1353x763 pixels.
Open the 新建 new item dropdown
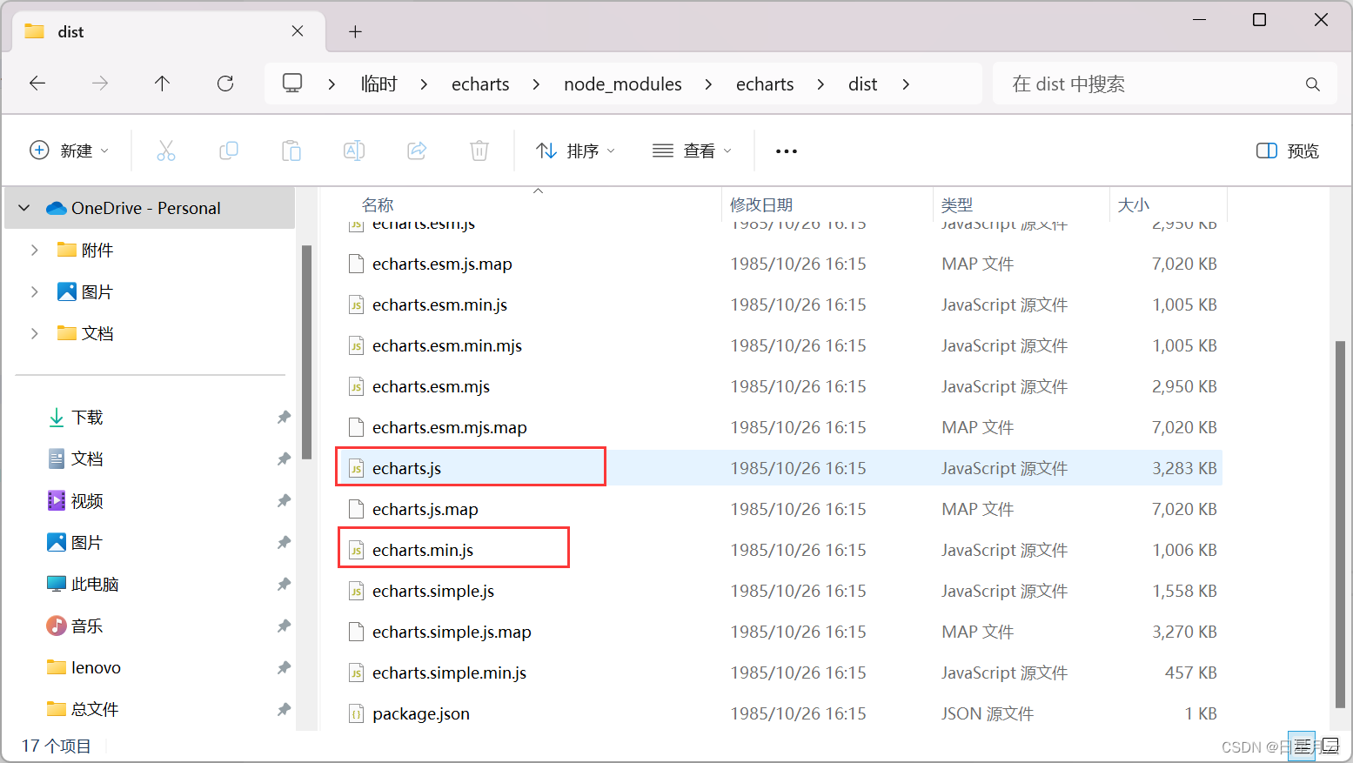[70, 151]
